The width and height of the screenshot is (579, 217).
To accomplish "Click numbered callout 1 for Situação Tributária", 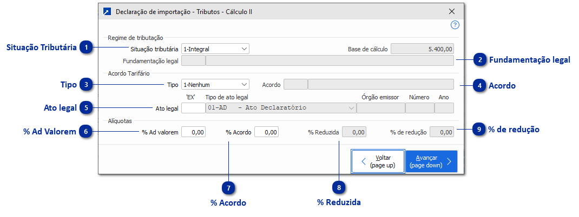I will pos(86,48).
